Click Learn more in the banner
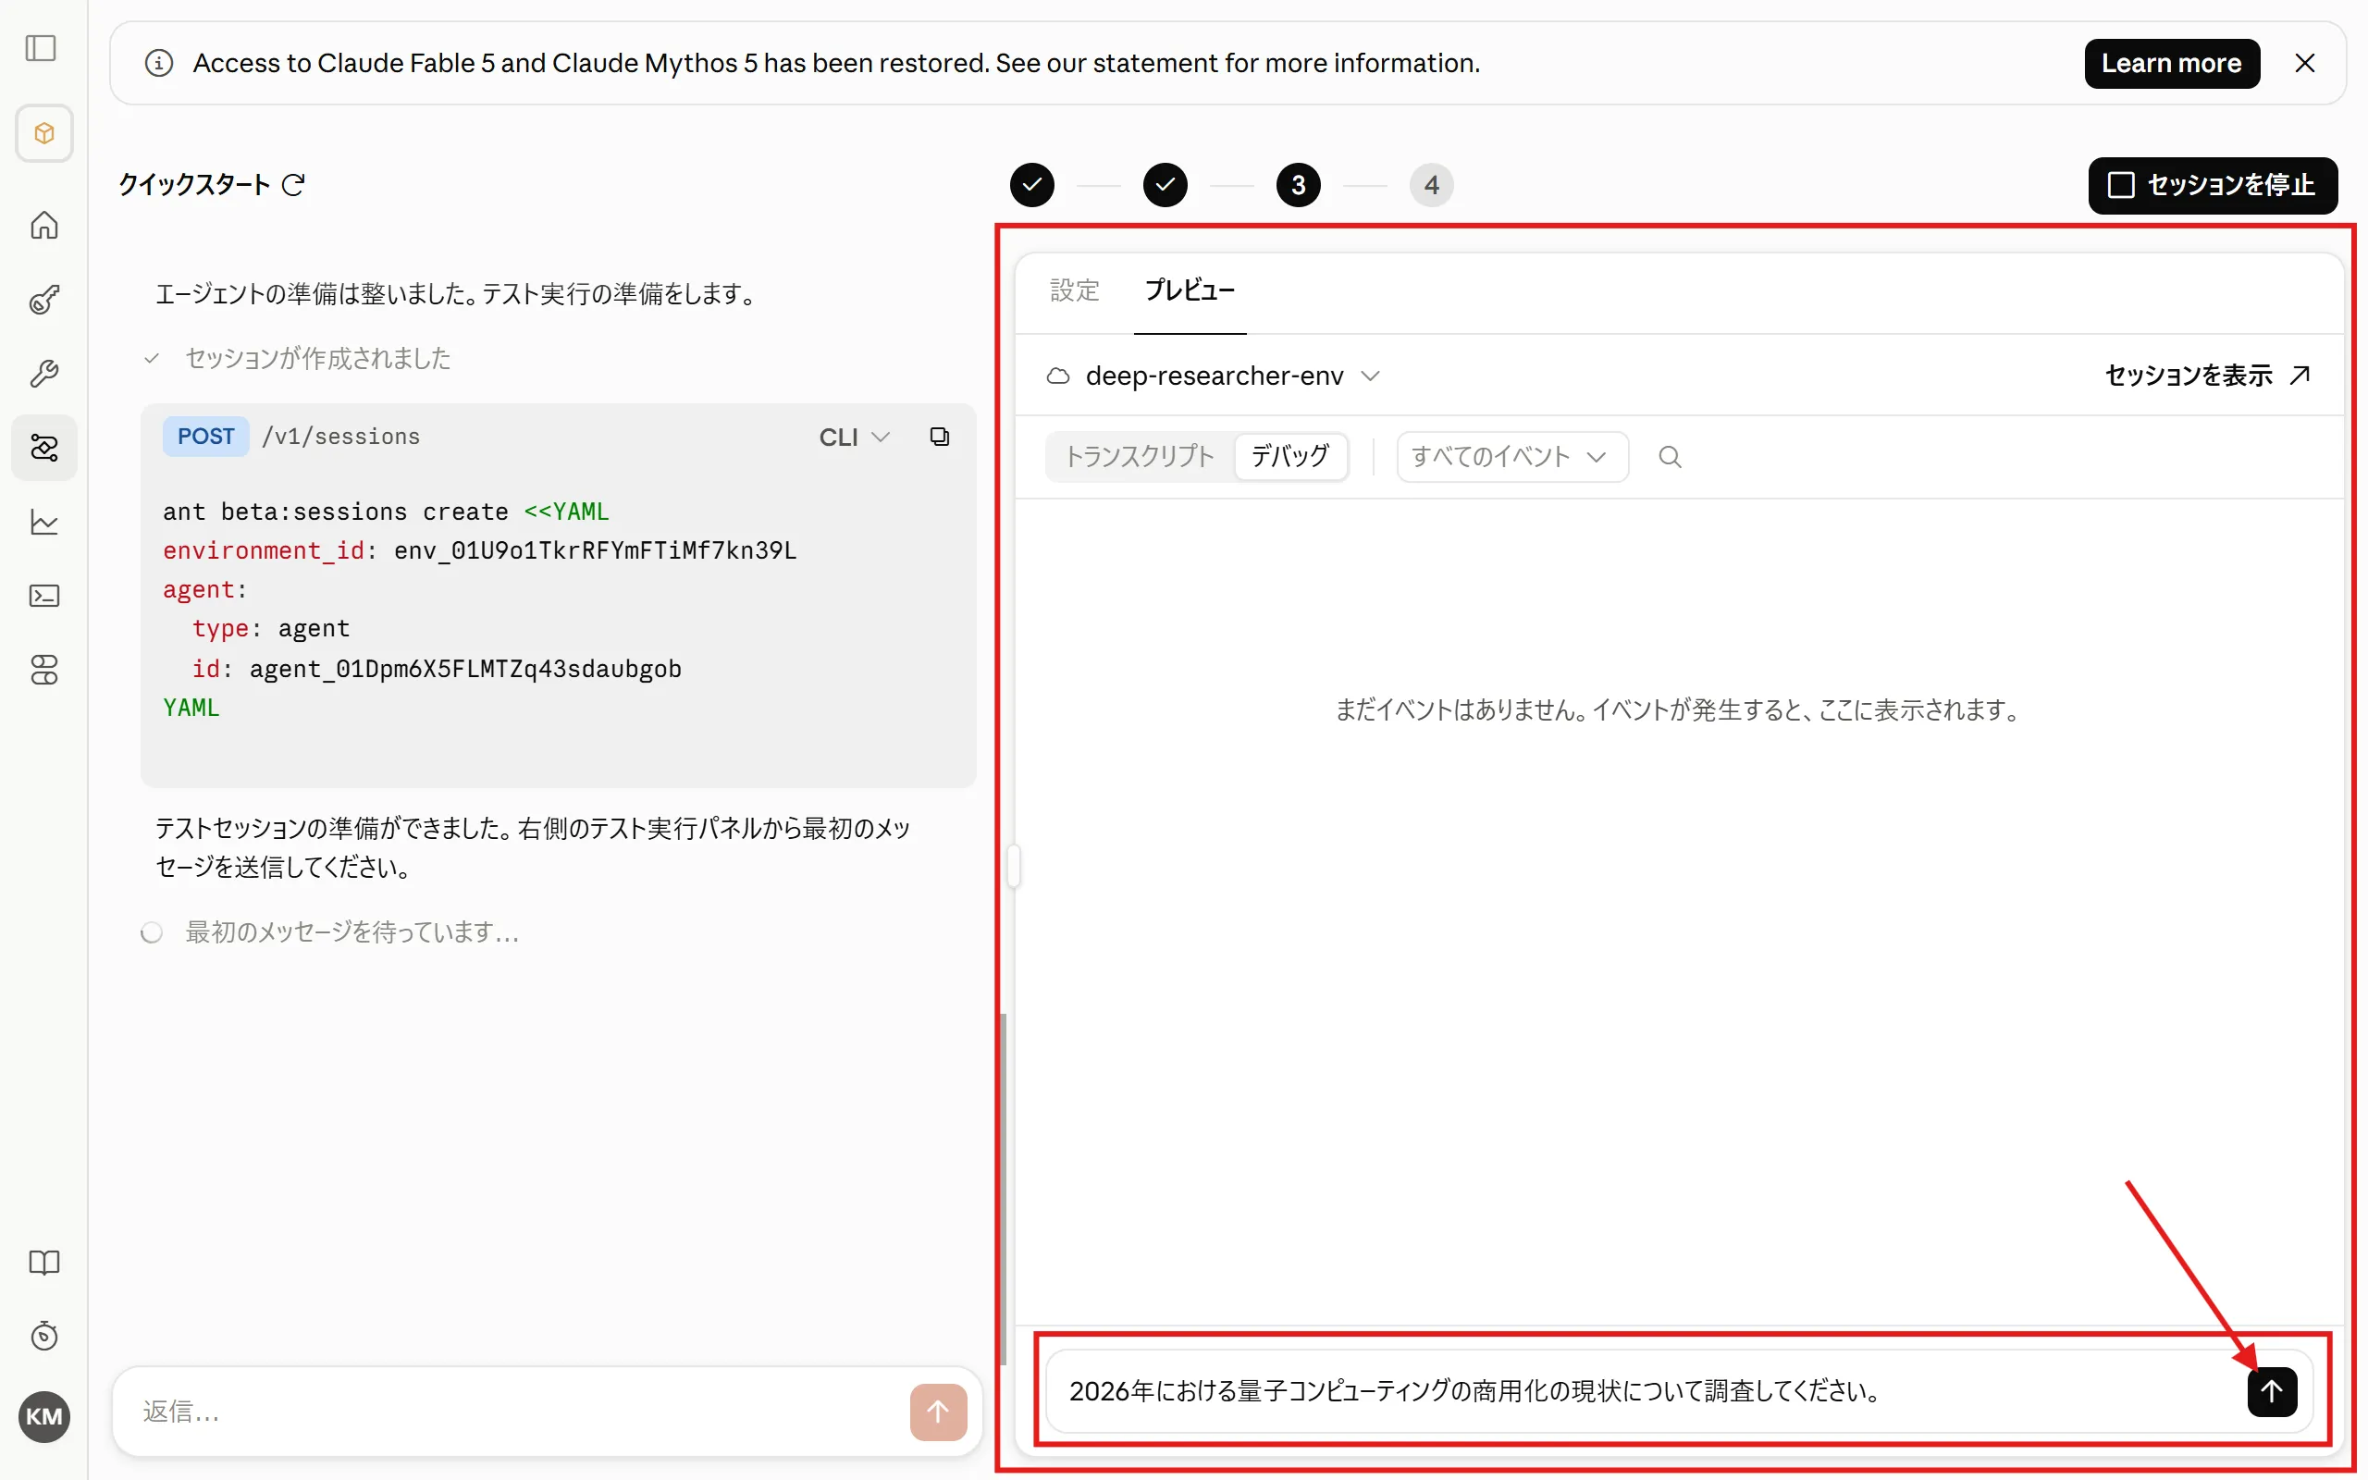Image resolution: width=2368 pixels, height=1480 pixels. tap(2171, 64)
